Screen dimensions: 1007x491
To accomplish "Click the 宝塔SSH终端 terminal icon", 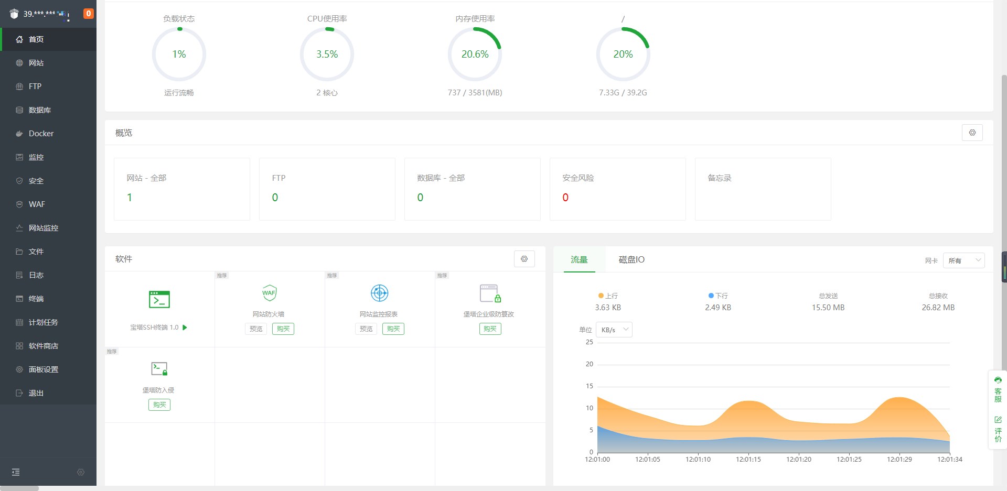I will [x=159, y=299].
